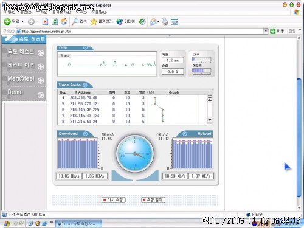The image size is (304, 228).
Task: Click the 0.0 % loss value box
Action: tap(173, 72)
